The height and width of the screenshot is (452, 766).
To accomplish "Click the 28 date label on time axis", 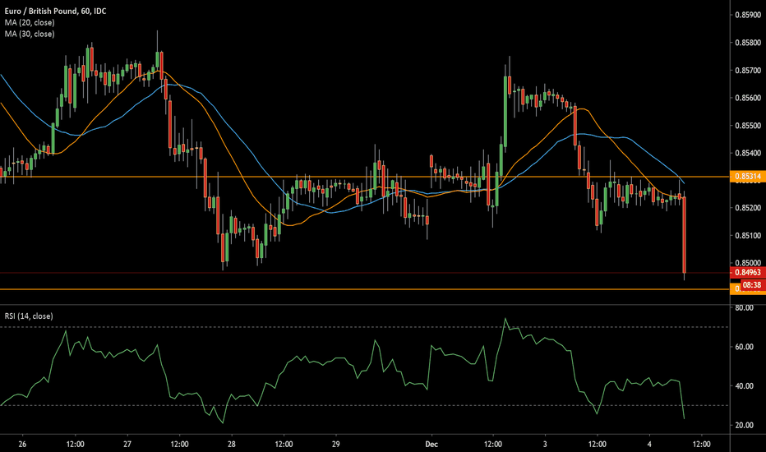I will click(x=231, y=443).
